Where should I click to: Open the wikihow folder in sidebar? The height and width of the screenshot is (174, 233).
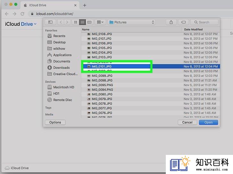pos(56,48)
